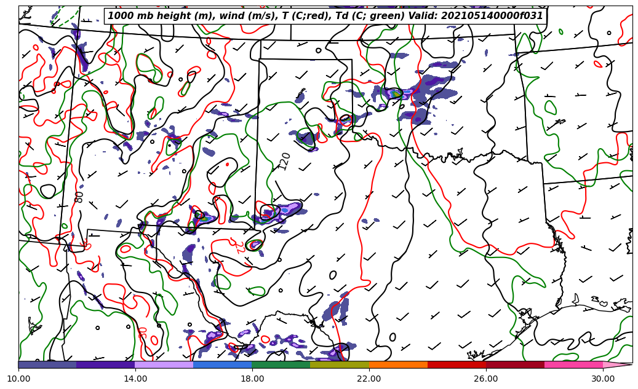Select the green 18–20 colorbar segment
The width and height of the screenshot is (638, 389).
[281, 364]
